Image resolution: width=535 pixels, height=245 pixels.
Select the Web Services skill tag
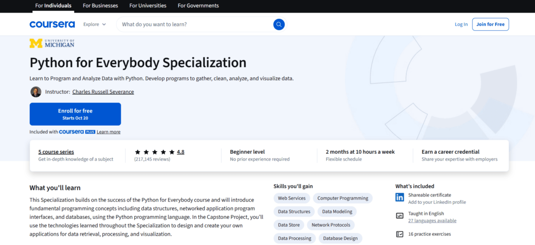coord(292,198)
